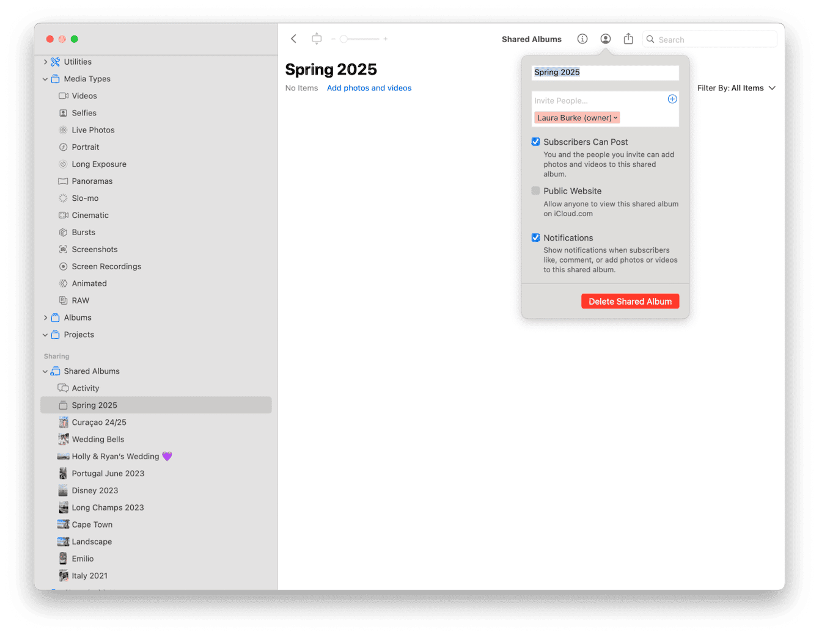Click the Add photos and videos link

(x=369, y=88)
